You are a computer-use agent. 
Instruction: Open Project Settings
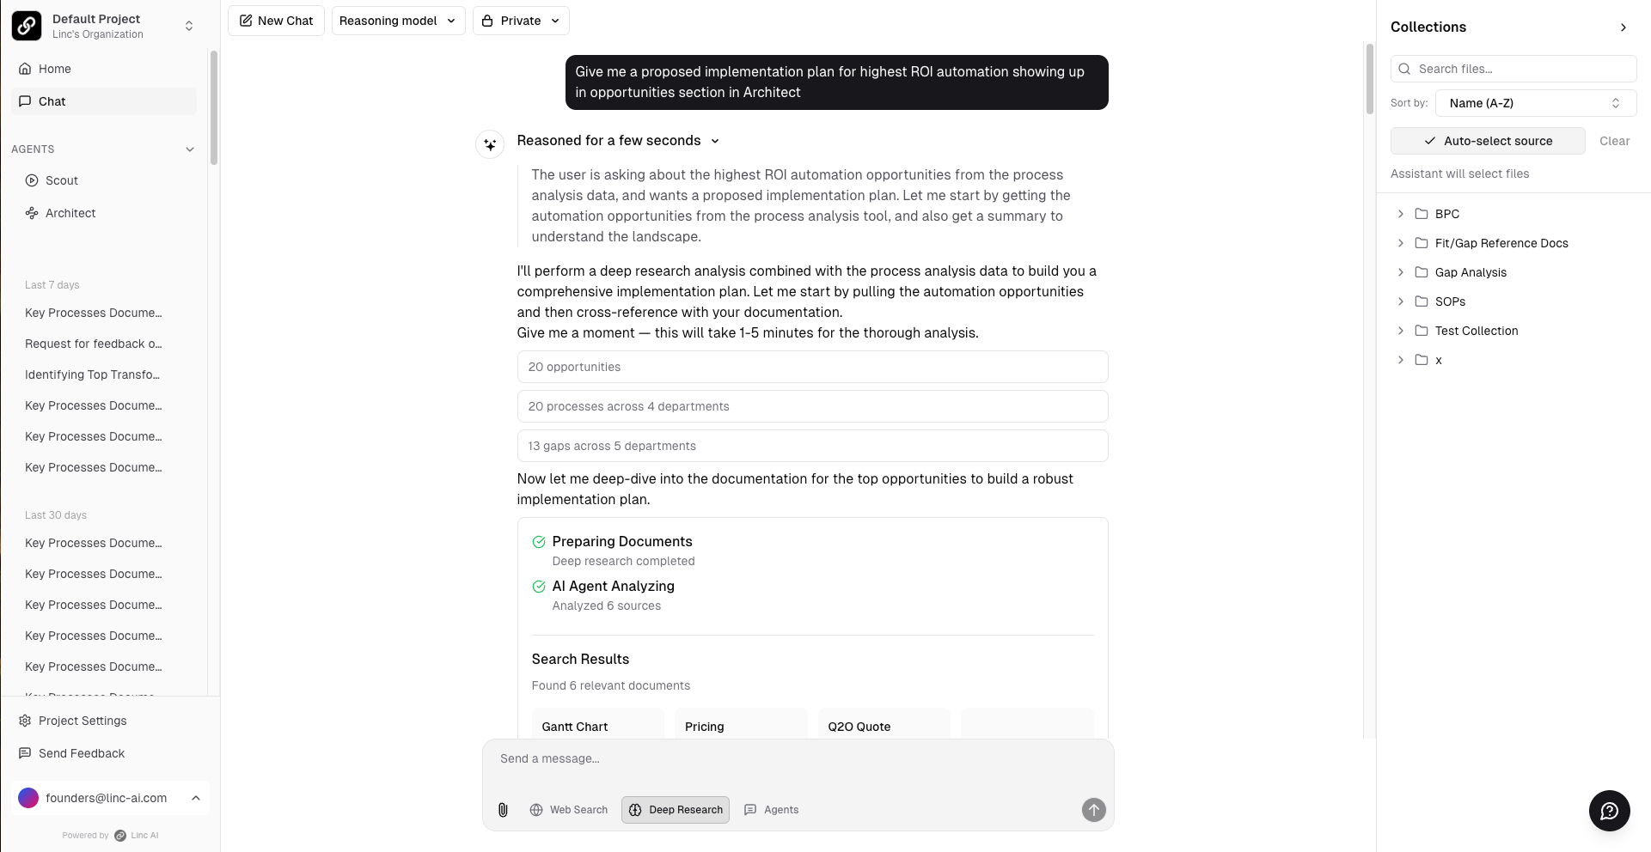82,721
